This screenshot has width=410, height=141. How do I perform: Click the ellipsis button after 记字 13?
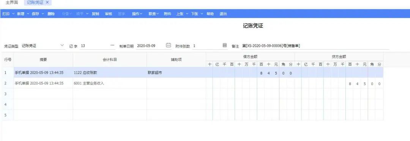pos(112,46)
